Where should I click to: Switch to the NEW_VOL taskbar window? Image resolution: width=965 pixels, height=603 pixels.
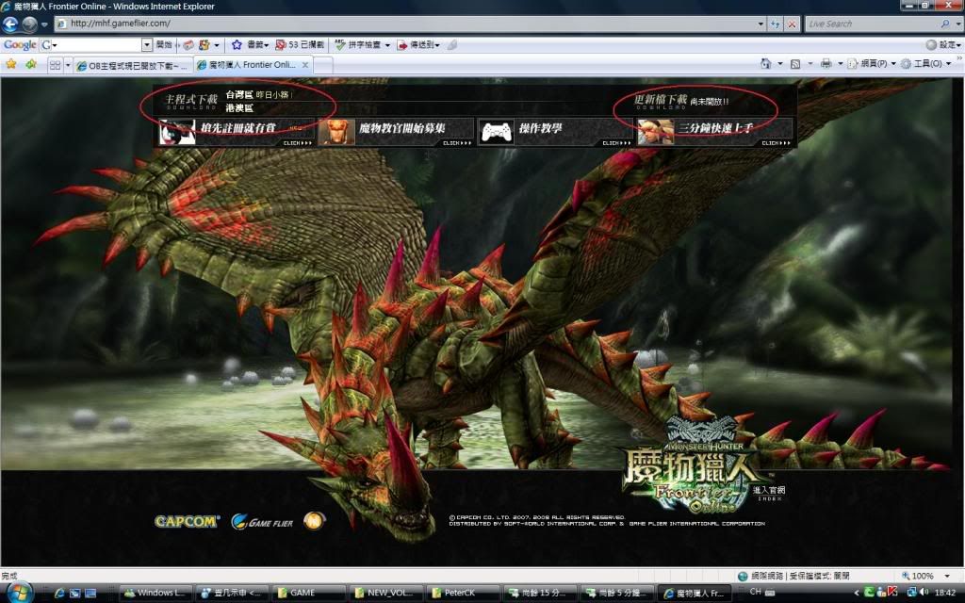[x=386, y=594]
